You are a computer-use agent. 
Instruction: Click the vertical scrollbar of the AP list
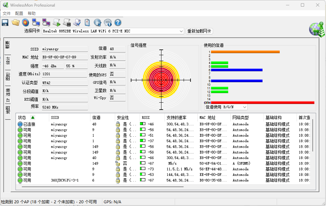[313, 135]
